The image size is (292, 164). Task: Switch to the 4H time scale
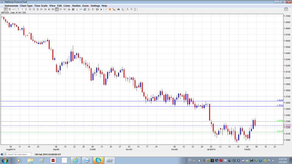pos(49,9)
